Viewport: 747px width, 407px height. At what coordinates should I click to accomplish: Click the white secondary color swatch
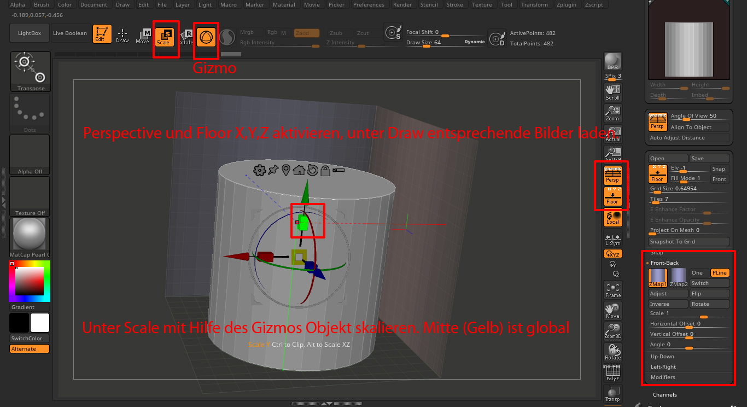click(40, 322)
